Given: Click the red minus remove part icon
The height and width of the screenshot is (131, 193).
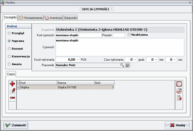Looking at the screenshot, I should tap(12, 98).
